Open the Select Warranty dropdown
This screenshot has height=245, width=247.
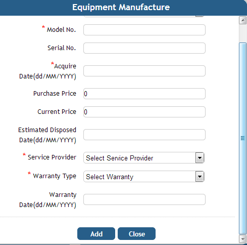[144, 177]
